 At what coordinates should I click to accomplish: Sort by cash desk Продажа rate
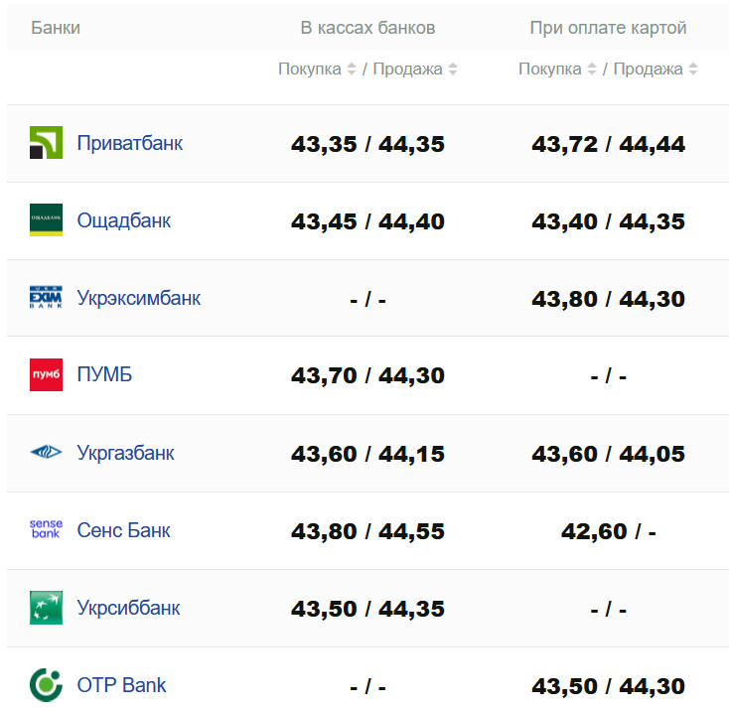(453, 70)
